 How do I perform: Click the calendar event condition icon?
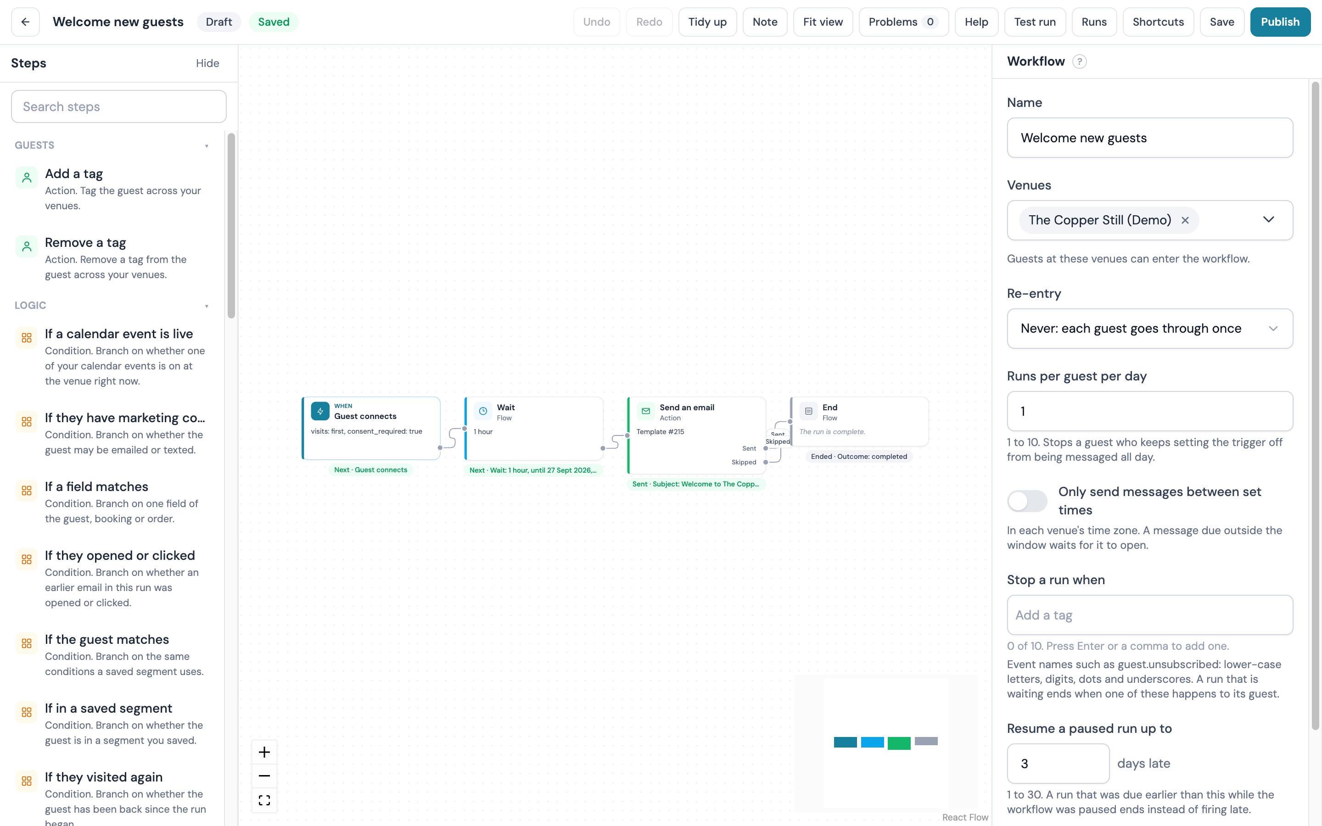pyautogui.click(x=26, y=338)
